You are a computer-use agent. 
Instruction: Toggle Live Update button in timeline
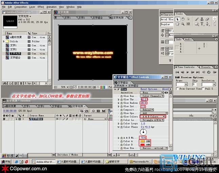coord(82,111)
